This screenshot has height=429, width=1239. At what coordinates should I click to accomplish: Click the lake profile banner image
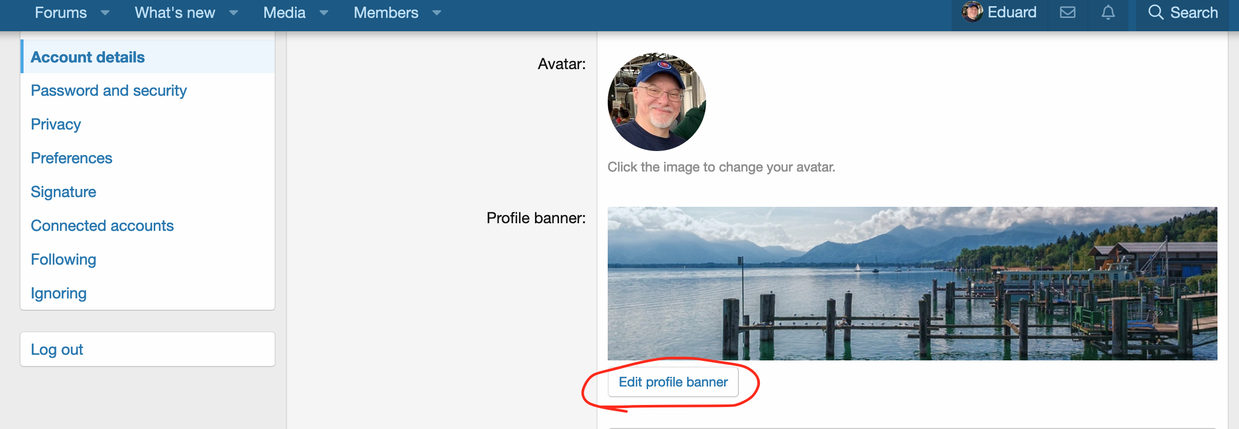click(x=912, y=283)
